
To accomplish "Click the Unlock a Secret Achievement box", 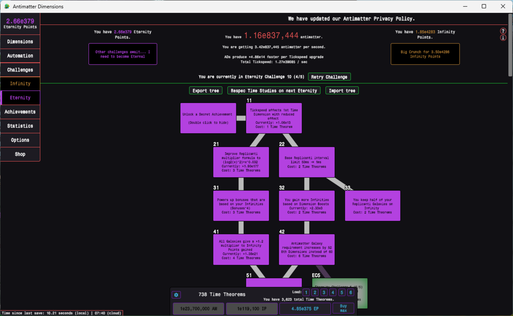I will click(208, 118).
